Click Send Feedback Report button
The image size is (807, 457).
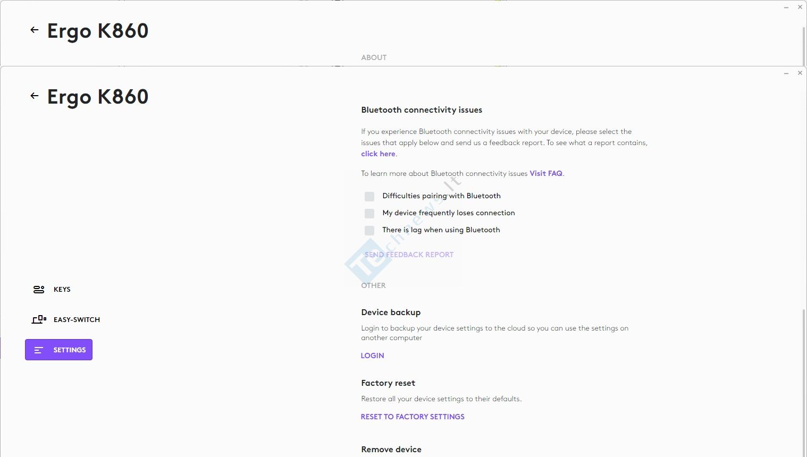click(x=409, y=255)
